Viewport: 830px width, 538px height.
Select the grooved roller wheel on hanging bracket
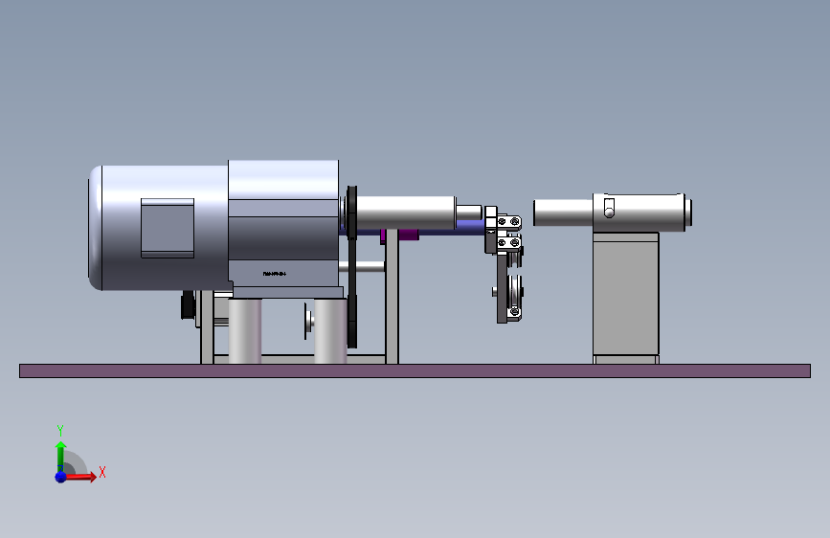coord(513,291)
